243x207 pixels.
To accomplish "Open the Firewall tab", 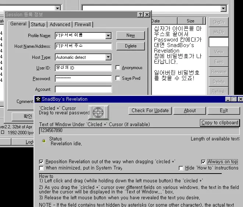I will [83, 24].
